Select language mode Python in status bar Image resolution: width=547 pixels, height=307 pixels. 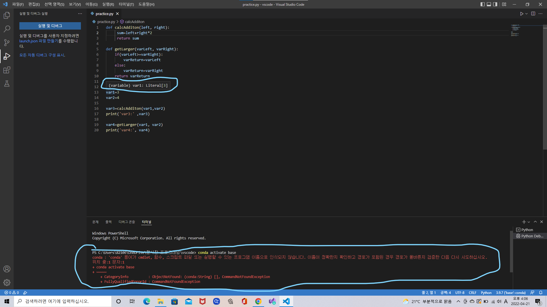[486, 293]
